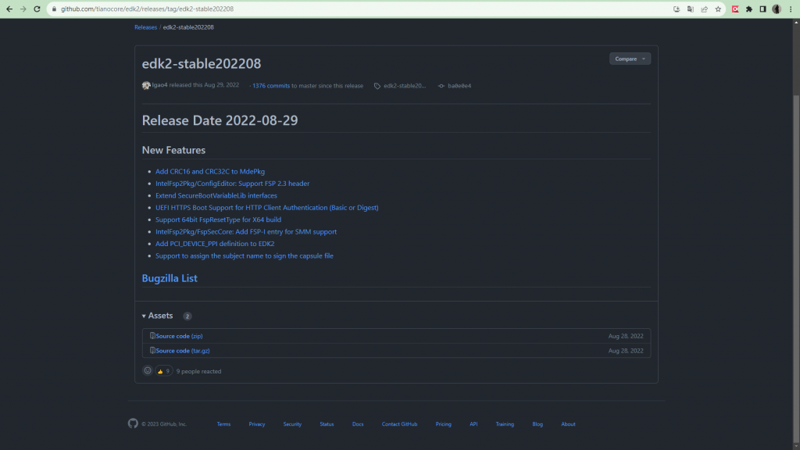800x450 pixels.
Task: Go back using the browser back arrow
Action: [x=9, y=9]
